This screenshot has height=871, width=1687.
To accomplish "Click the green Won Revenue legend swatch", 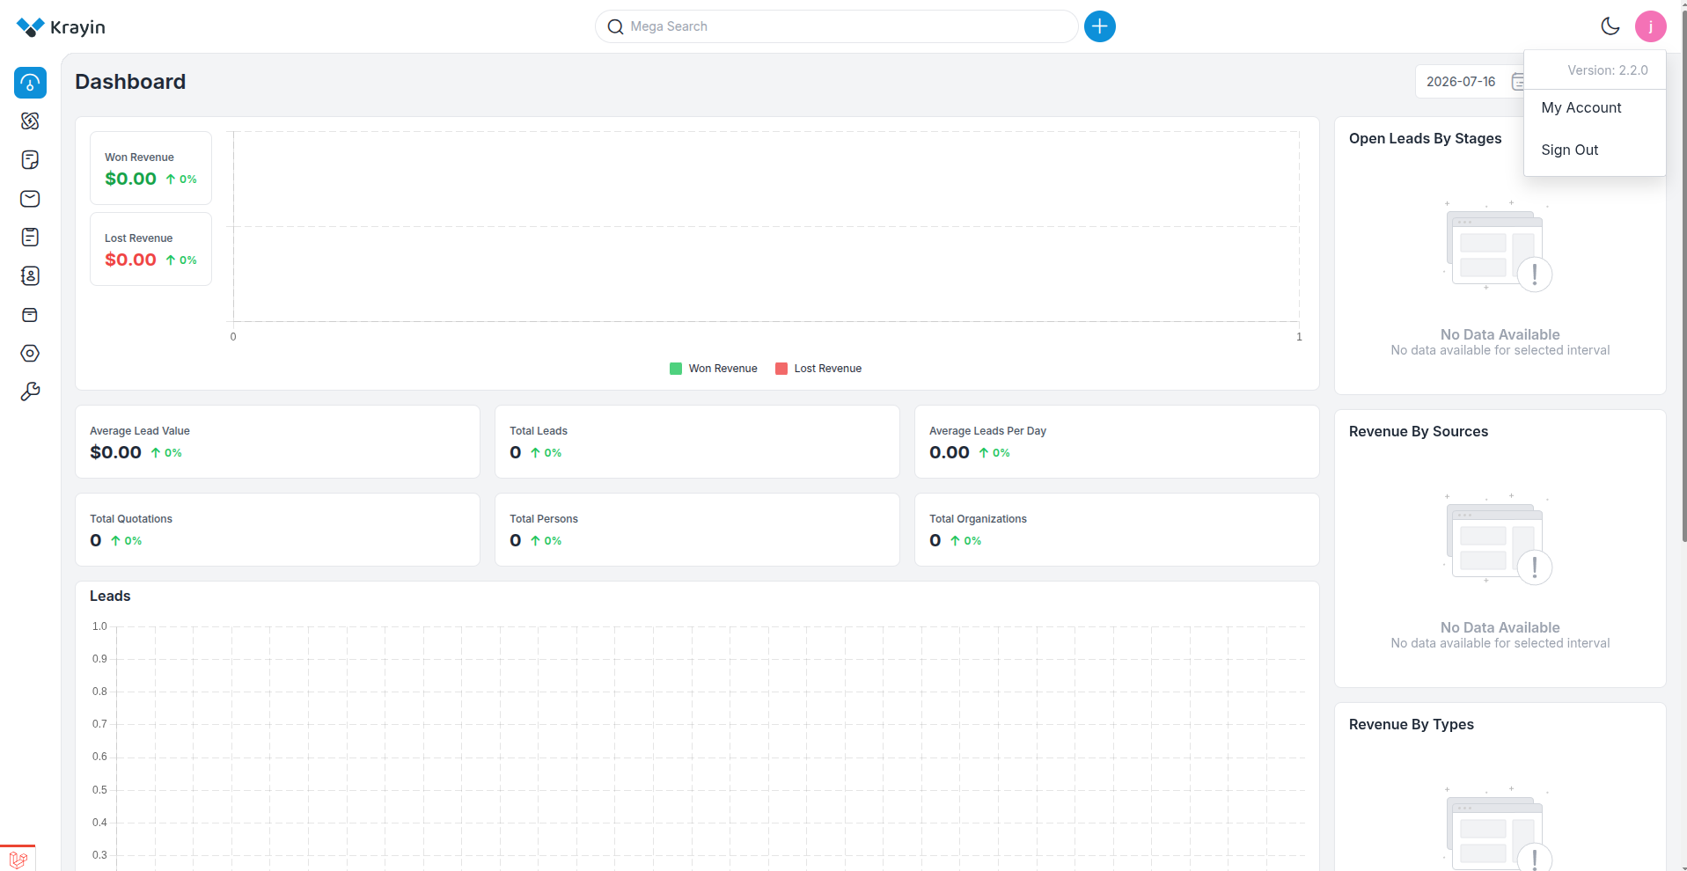I will tap(676, 369).
